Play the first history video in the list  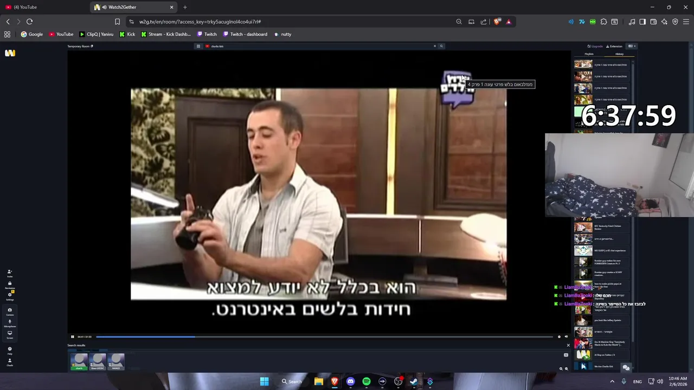pyautogui.click(x=602, y=65)
